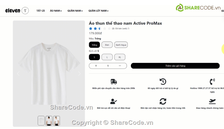Show the previous product image arrow
The height and width of the screenshot is (129, 224).
(18, 73)
